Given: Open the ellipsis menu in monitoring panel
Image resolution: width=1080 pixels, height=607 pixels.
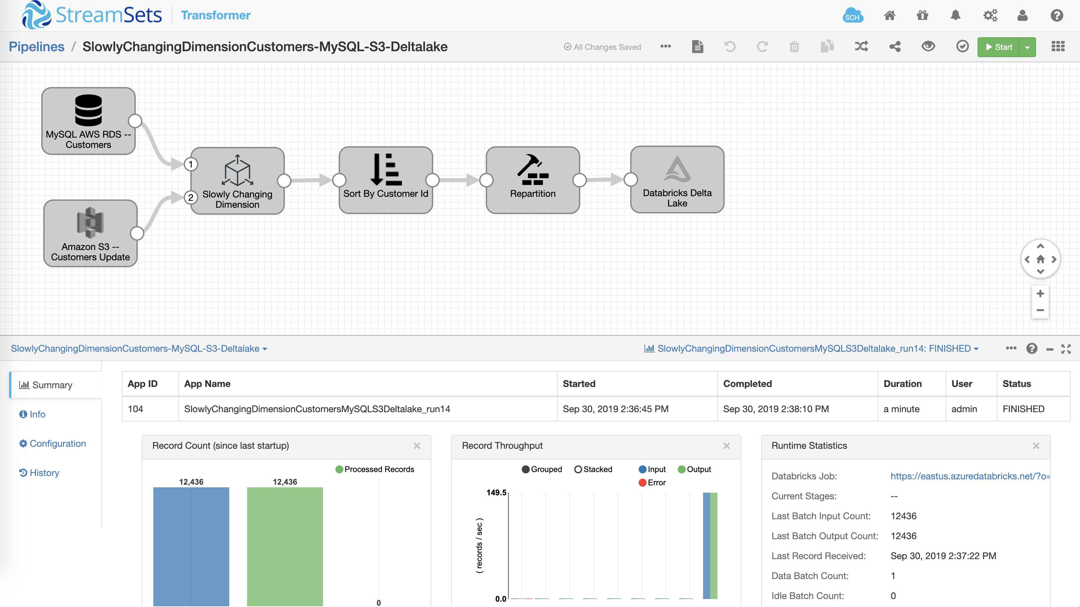Looking at the screenshot, I should tap(1011, 348).
